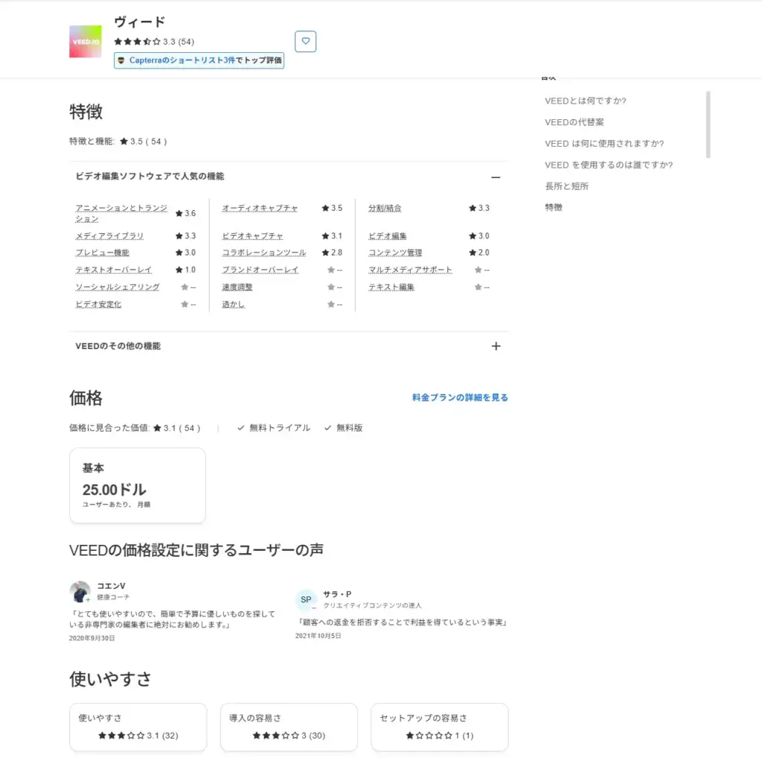Open the コラボレーションツール feature
Screen dimensions: 762x758
[263, 253]
